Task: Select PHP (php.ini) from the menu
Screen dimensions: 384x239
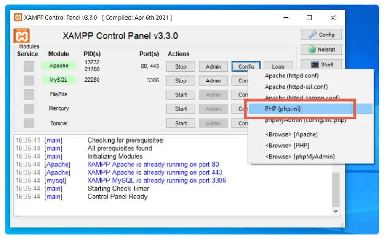Action: [283, 109]
